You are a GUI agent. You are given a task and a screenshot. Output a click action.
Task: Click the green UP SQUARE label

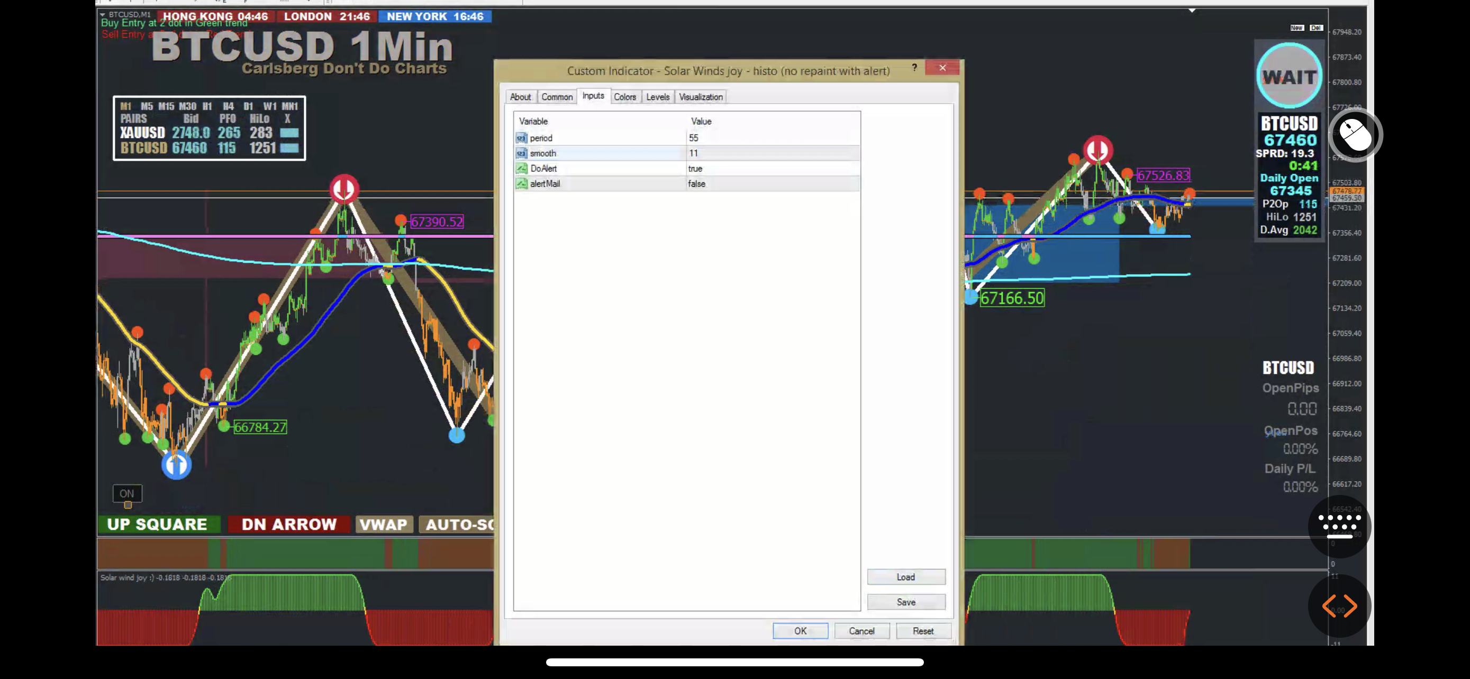158,524
